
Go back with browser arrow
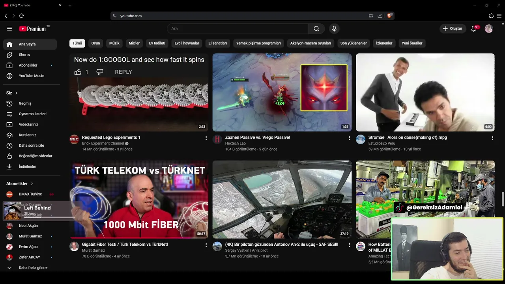point(6,16)
